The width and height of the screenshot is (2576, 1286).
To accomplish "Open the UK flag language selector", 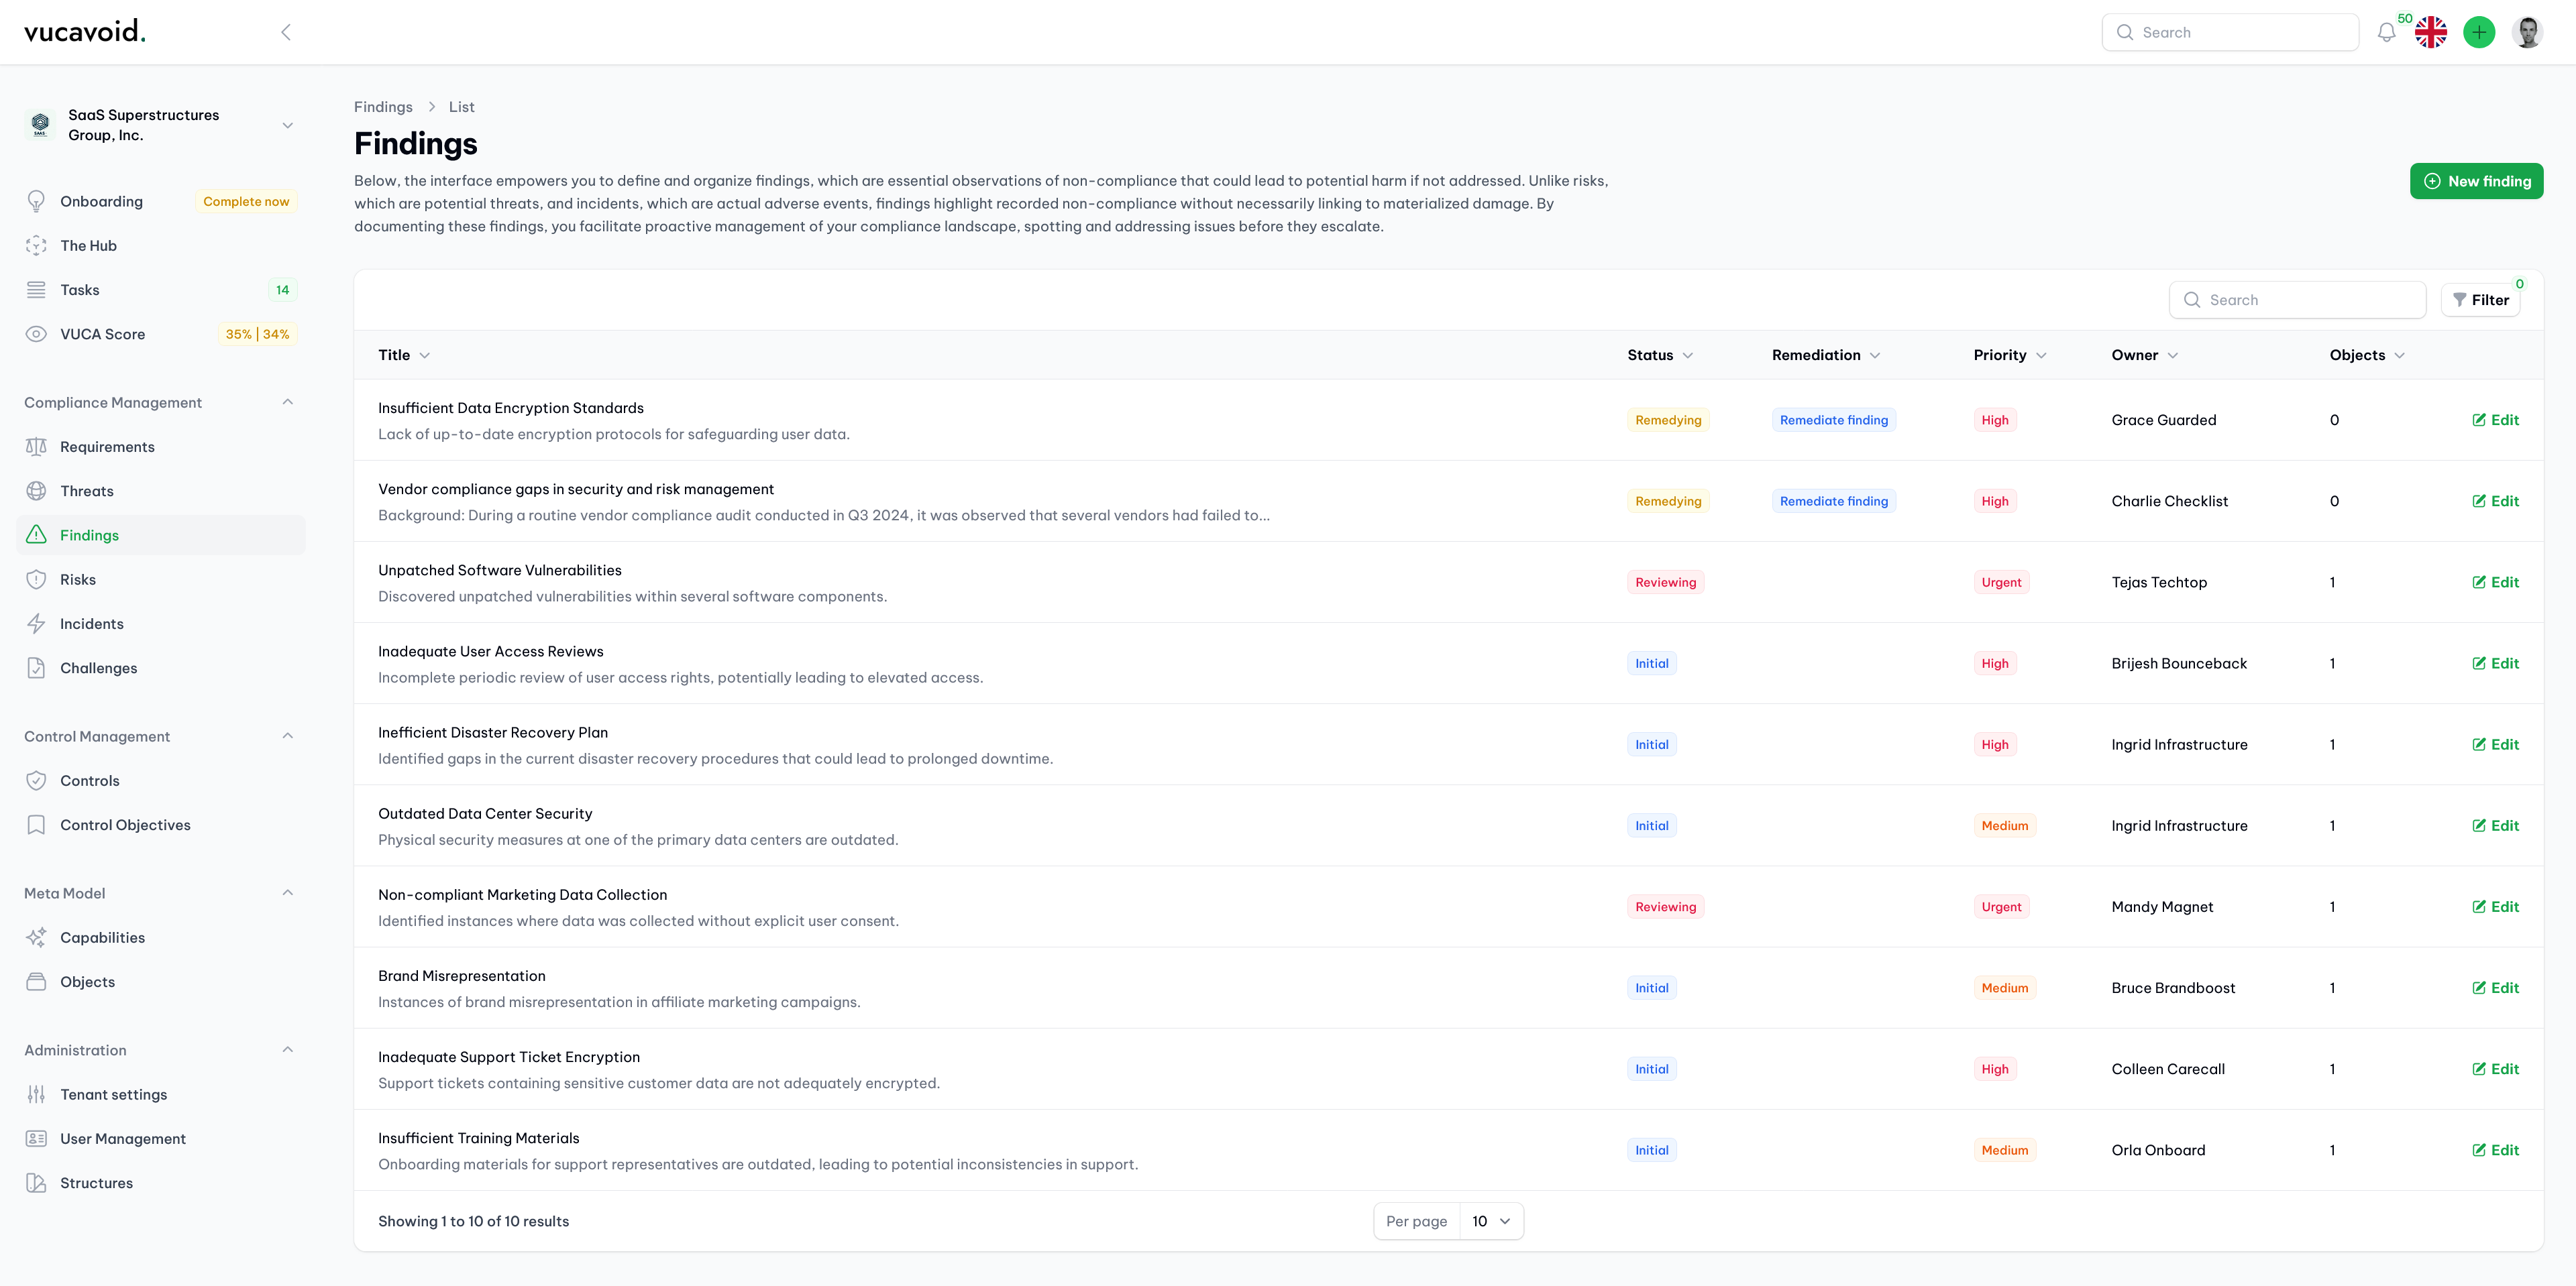I will 2431,32.
